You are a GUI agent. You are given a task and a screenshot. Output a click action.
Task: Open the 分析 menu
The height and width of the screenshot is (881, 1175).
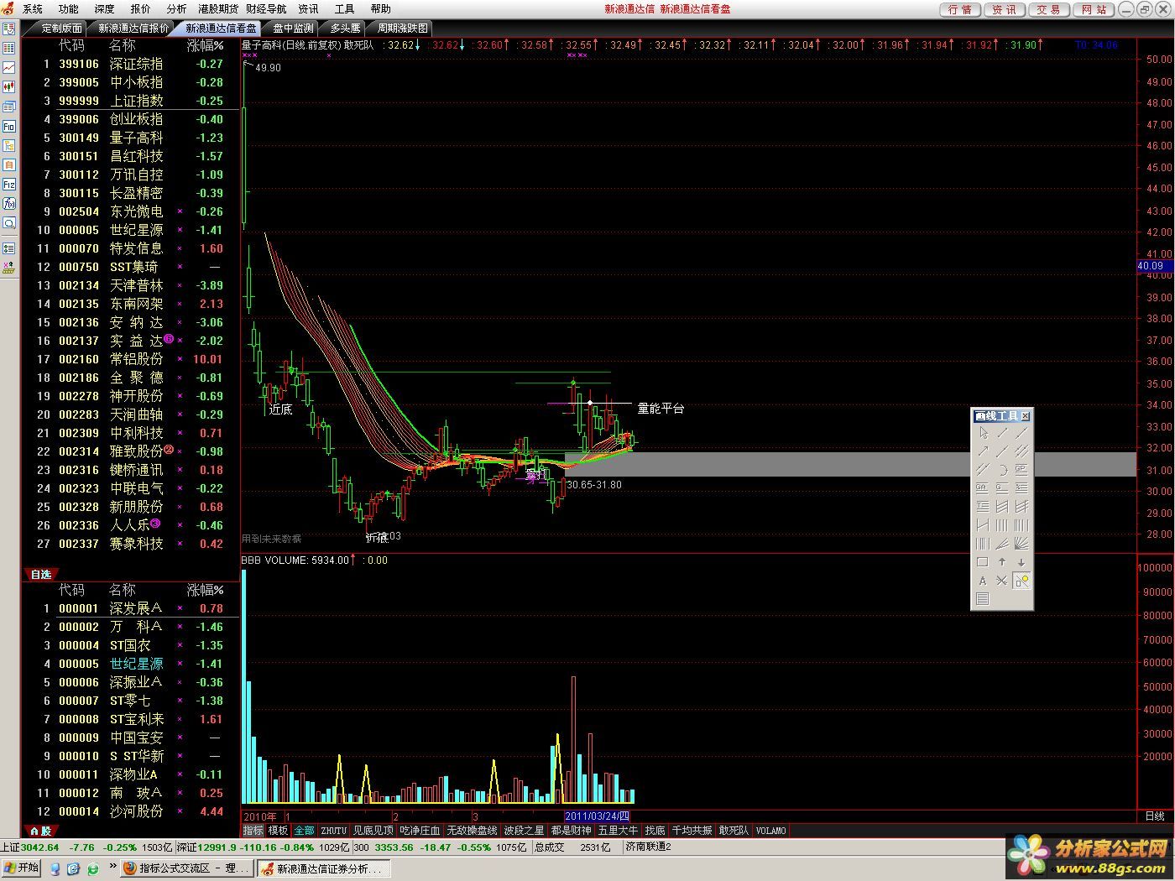(176, 8)
